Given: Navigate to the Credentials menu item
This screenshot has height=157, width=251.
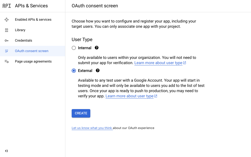Looking at the screenshot, I should pyautogui.click(x=24, y=41).
